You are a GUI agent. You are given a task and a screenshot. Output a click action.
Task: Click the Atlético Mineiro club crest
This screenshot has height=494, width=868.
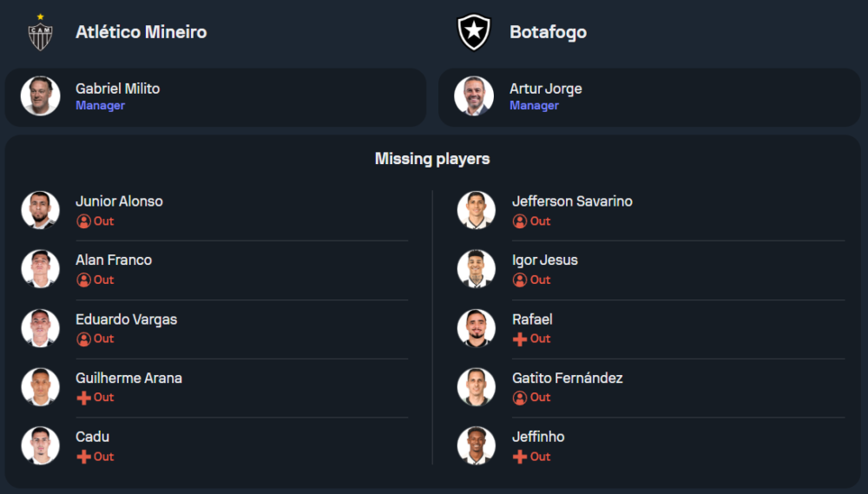point(40,32)
